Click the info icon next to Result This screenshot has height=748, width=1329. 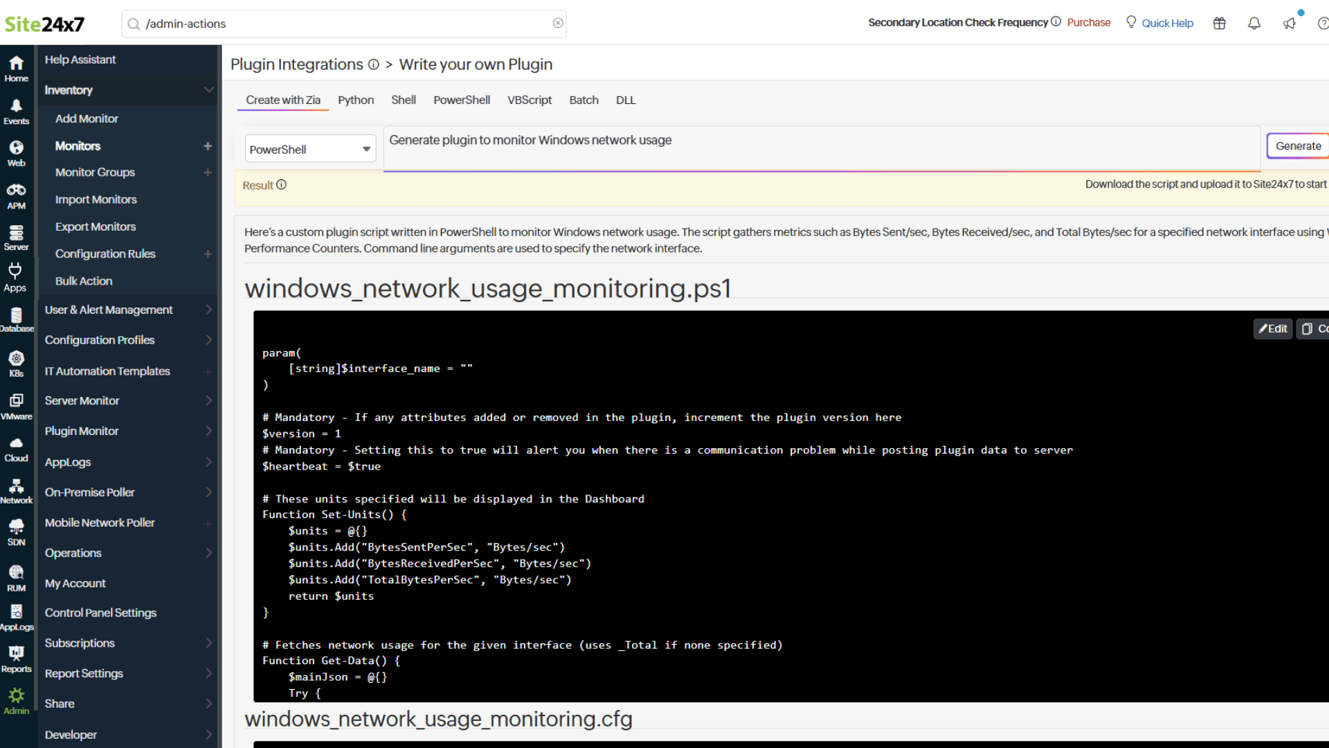point(281,185)
